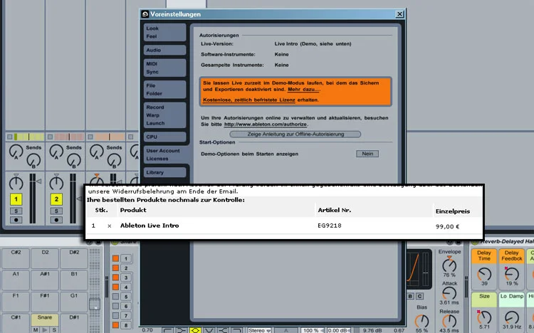Screen dimensions: 534x333
Task: Toggle track 2 activator button
Action: coord(56,199)
